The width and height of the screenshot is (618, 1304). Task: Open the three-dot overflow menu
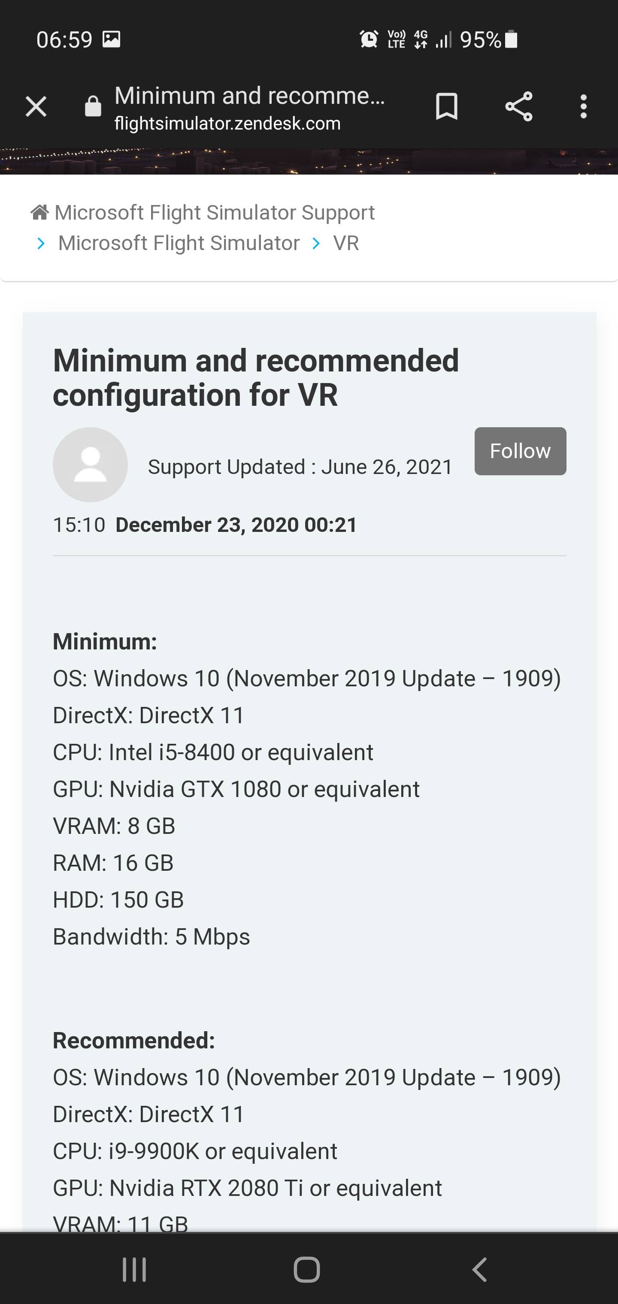click(584, 106)
